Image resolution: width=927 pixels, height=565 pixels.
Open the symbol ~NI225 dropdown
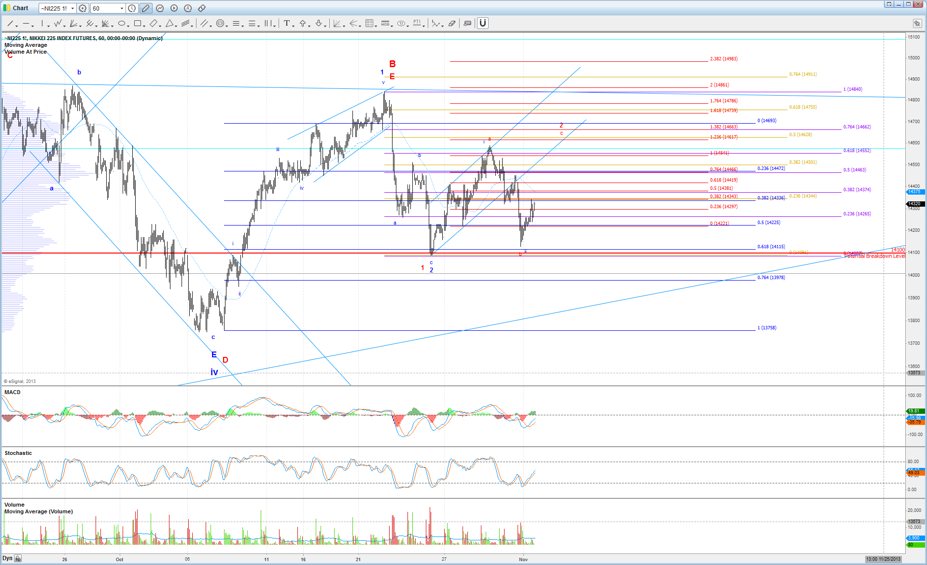[x=72, y=8]
